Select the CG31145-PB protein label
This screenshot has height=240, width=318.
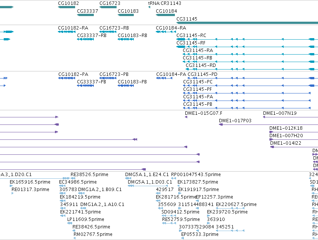tap(198, 104)
